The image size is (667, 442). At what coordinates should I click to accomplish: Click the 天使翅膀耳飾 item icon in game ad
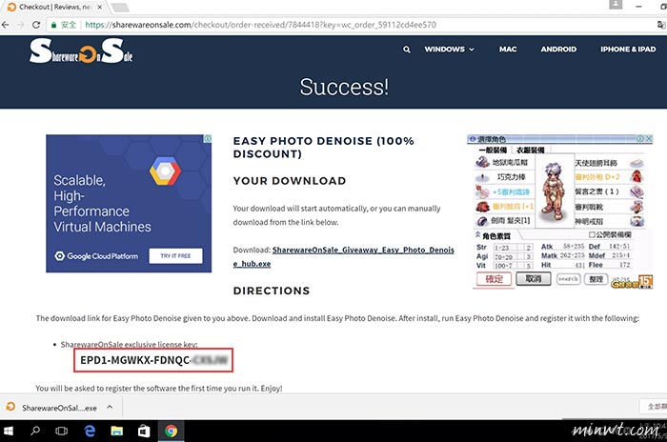(637, 163)
